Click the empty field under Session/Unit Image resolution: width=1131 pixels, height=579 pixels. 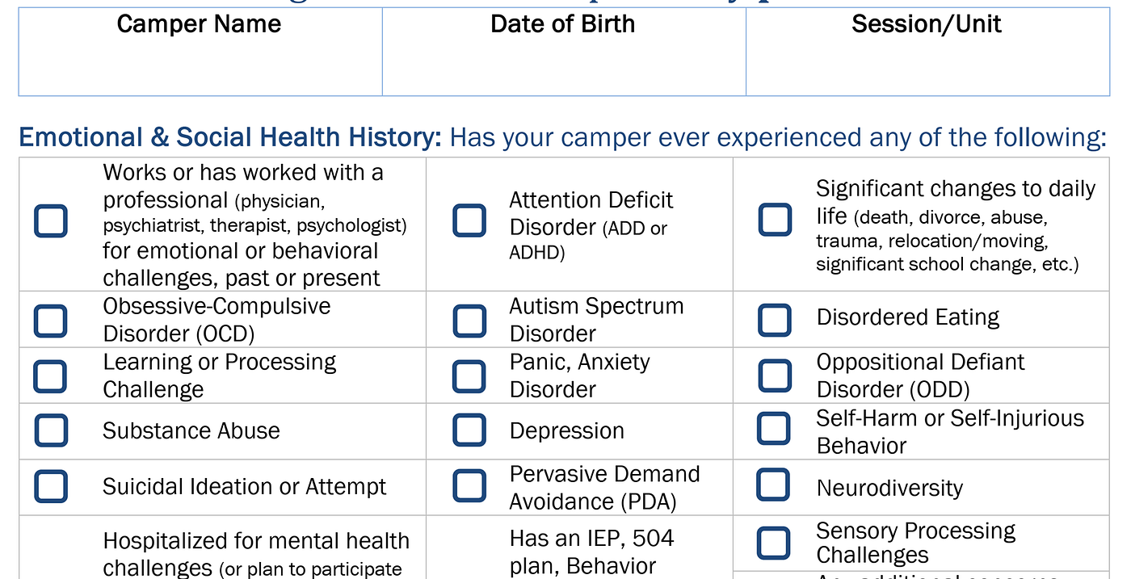click(x=927, y=66)
